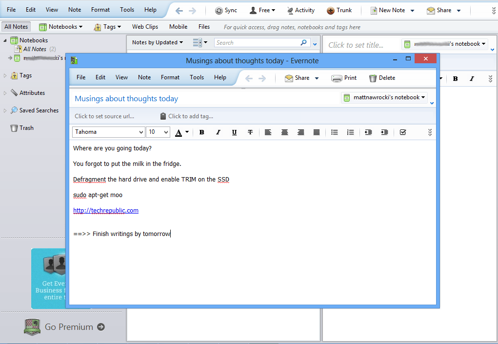Insert a checkbox to-do item
The height and width of the screenshot is (344, 498).
click(403, 132)
